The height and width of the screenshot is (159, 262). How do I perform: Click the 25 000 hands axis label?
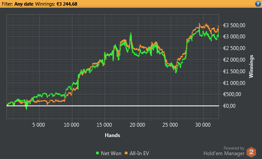(x=170, y=125)
